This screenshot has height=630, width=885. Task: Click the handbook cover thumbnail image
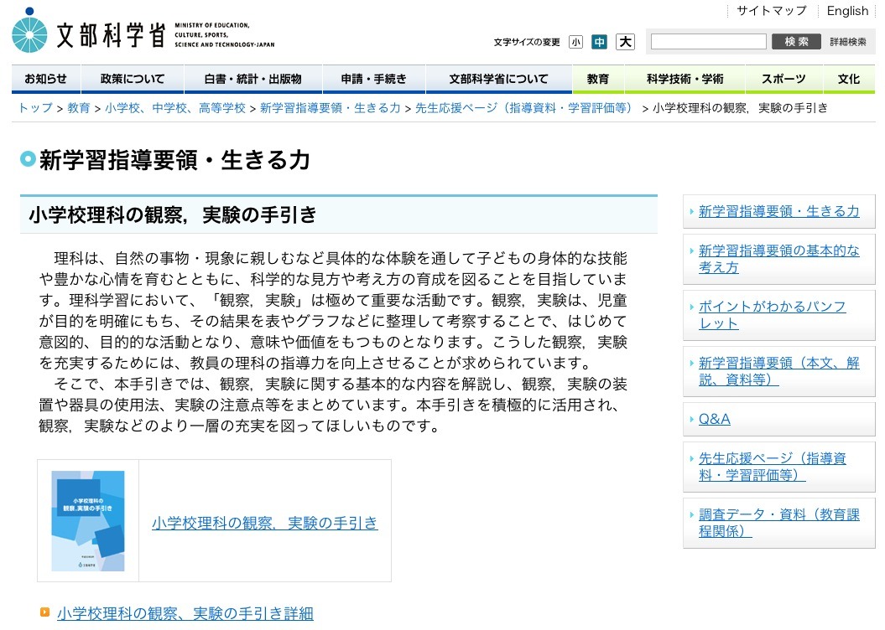[x=87, y=520]
